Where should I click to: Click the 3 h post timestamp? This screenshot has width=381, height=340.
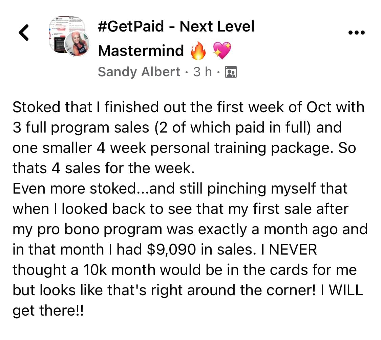pyautogui.click(x=203, y=72)
